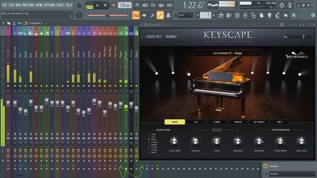This screenshot has height=178, width=317.
Task: Open the playlist view from the toolbar
Action: [x=221, y=15]
